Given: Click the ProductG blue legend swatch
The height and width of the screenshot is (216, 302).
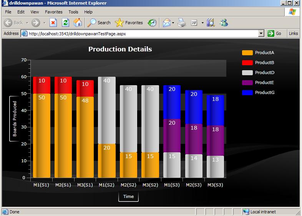Looking at the screenshot, I should coord(247,92).
